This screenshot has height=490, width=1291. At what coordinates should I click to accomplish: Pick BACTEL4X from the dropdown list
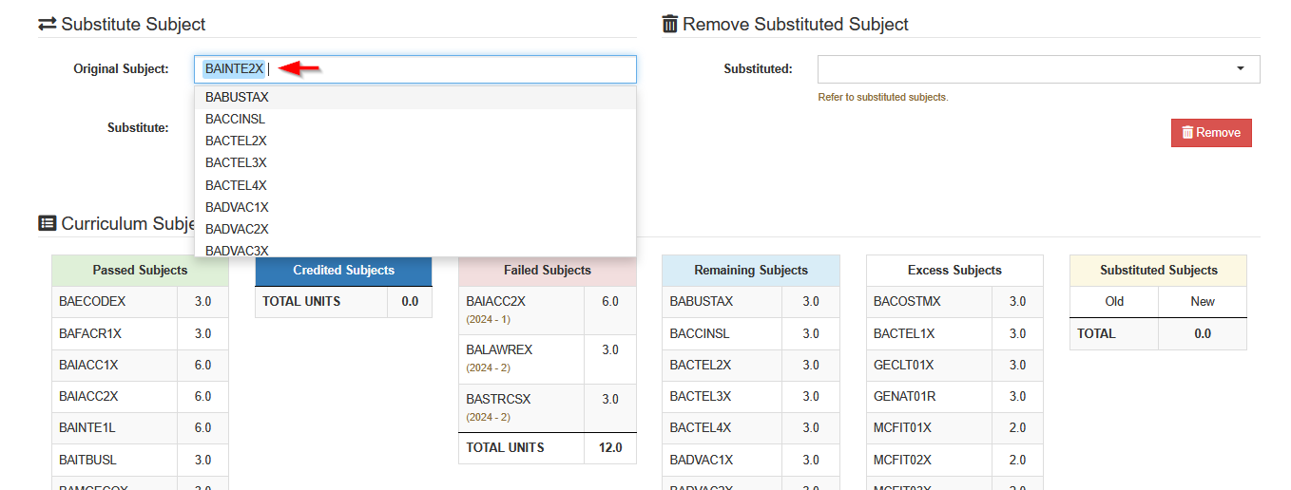click(x=415, y=186)
